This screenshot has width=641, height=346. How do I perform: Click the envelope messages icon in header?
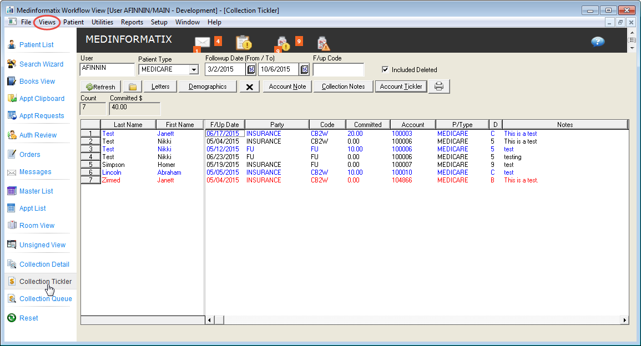[x=203, y=42]
